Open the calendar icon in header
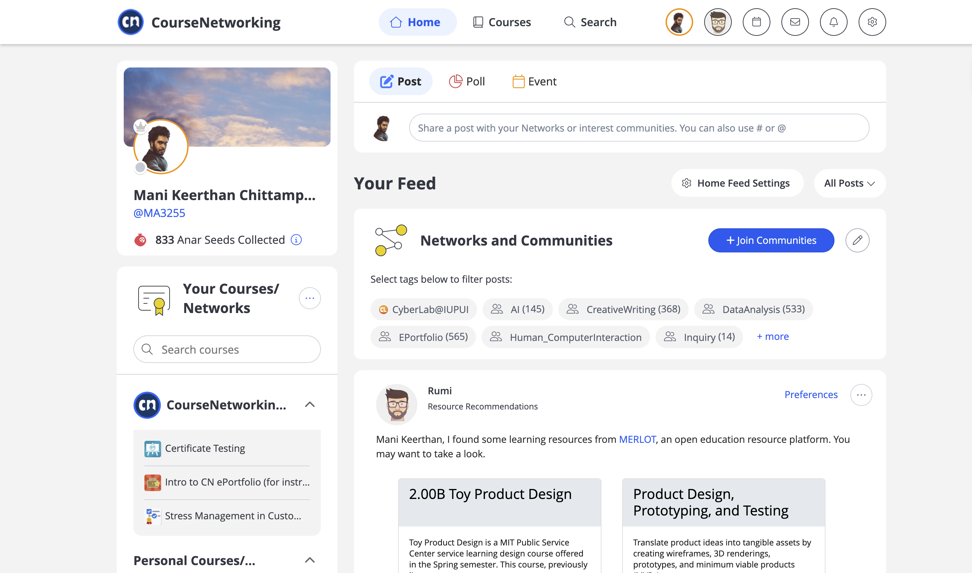This screenshot has width=972, height=573. pyautogui.click(x=756, y=22)
